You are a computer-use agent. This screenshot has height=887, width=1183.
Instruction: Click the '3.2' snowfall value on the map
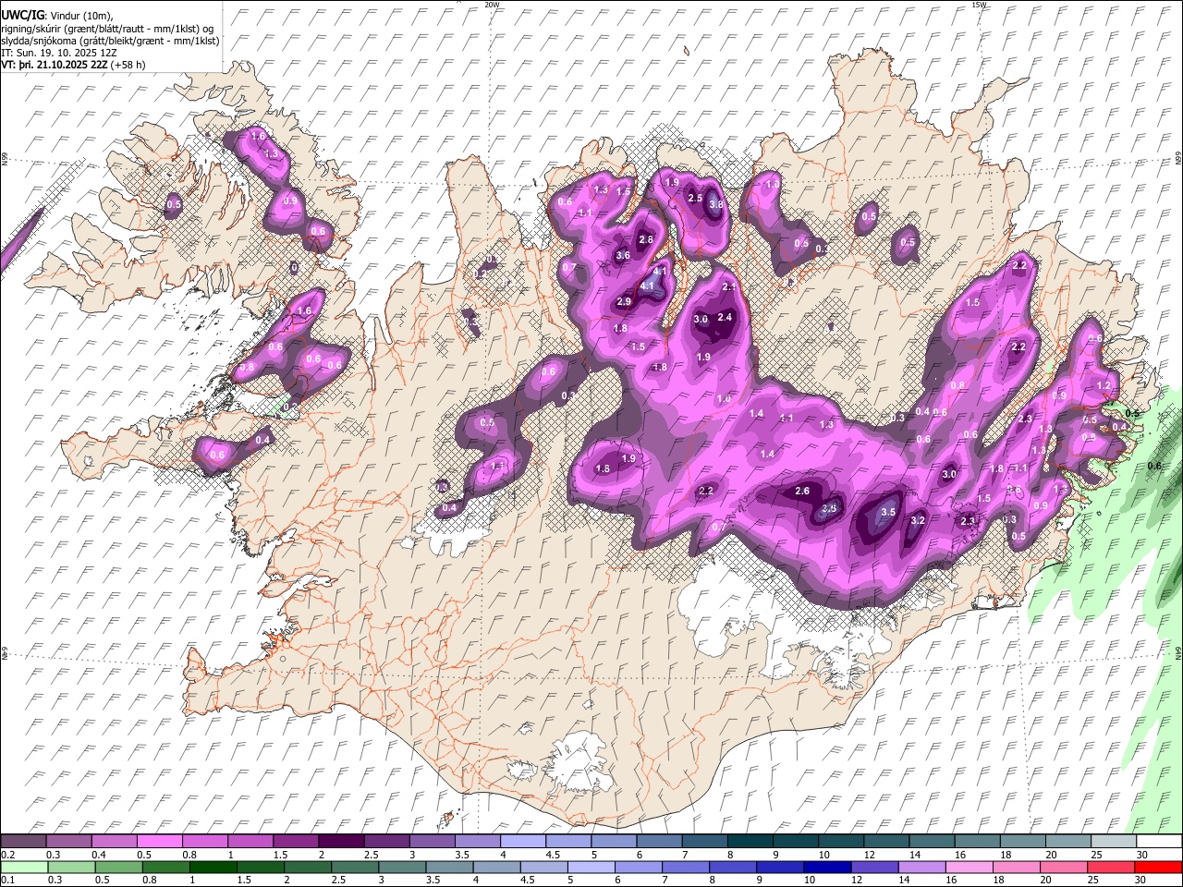click(918, 521)
